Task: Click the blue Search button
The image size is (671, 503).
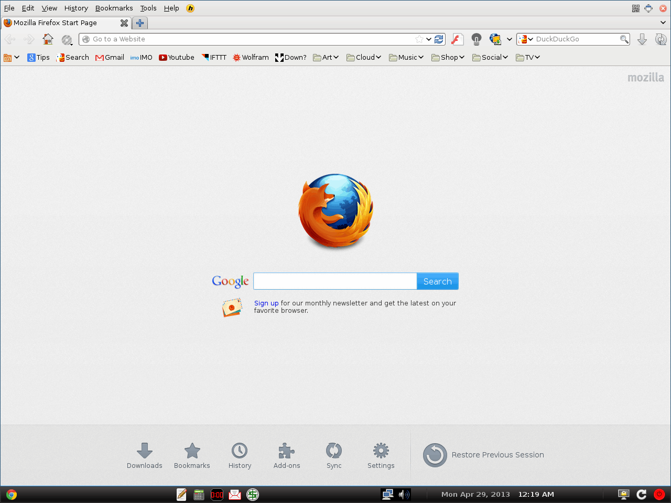Action: pyautogui.click(x=438, y=281)
